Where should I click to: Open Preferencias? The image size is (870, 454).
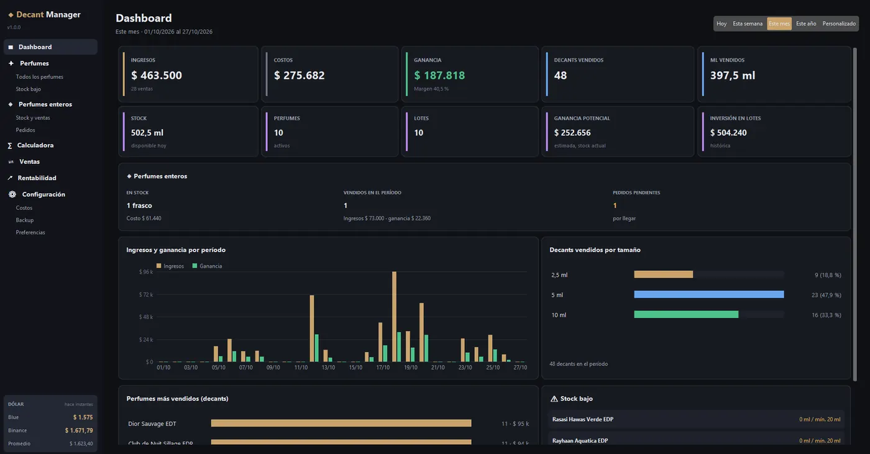[30, 233]
